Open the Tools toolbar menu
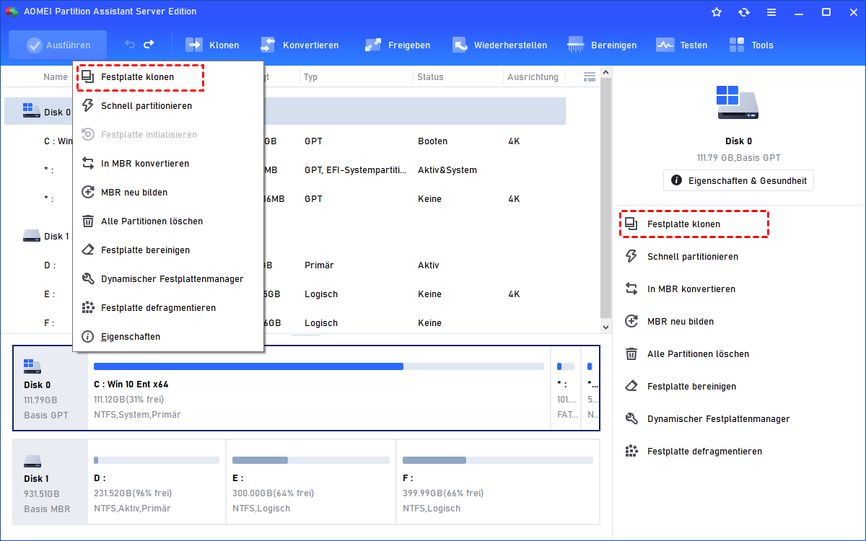 tap(751, 45)
